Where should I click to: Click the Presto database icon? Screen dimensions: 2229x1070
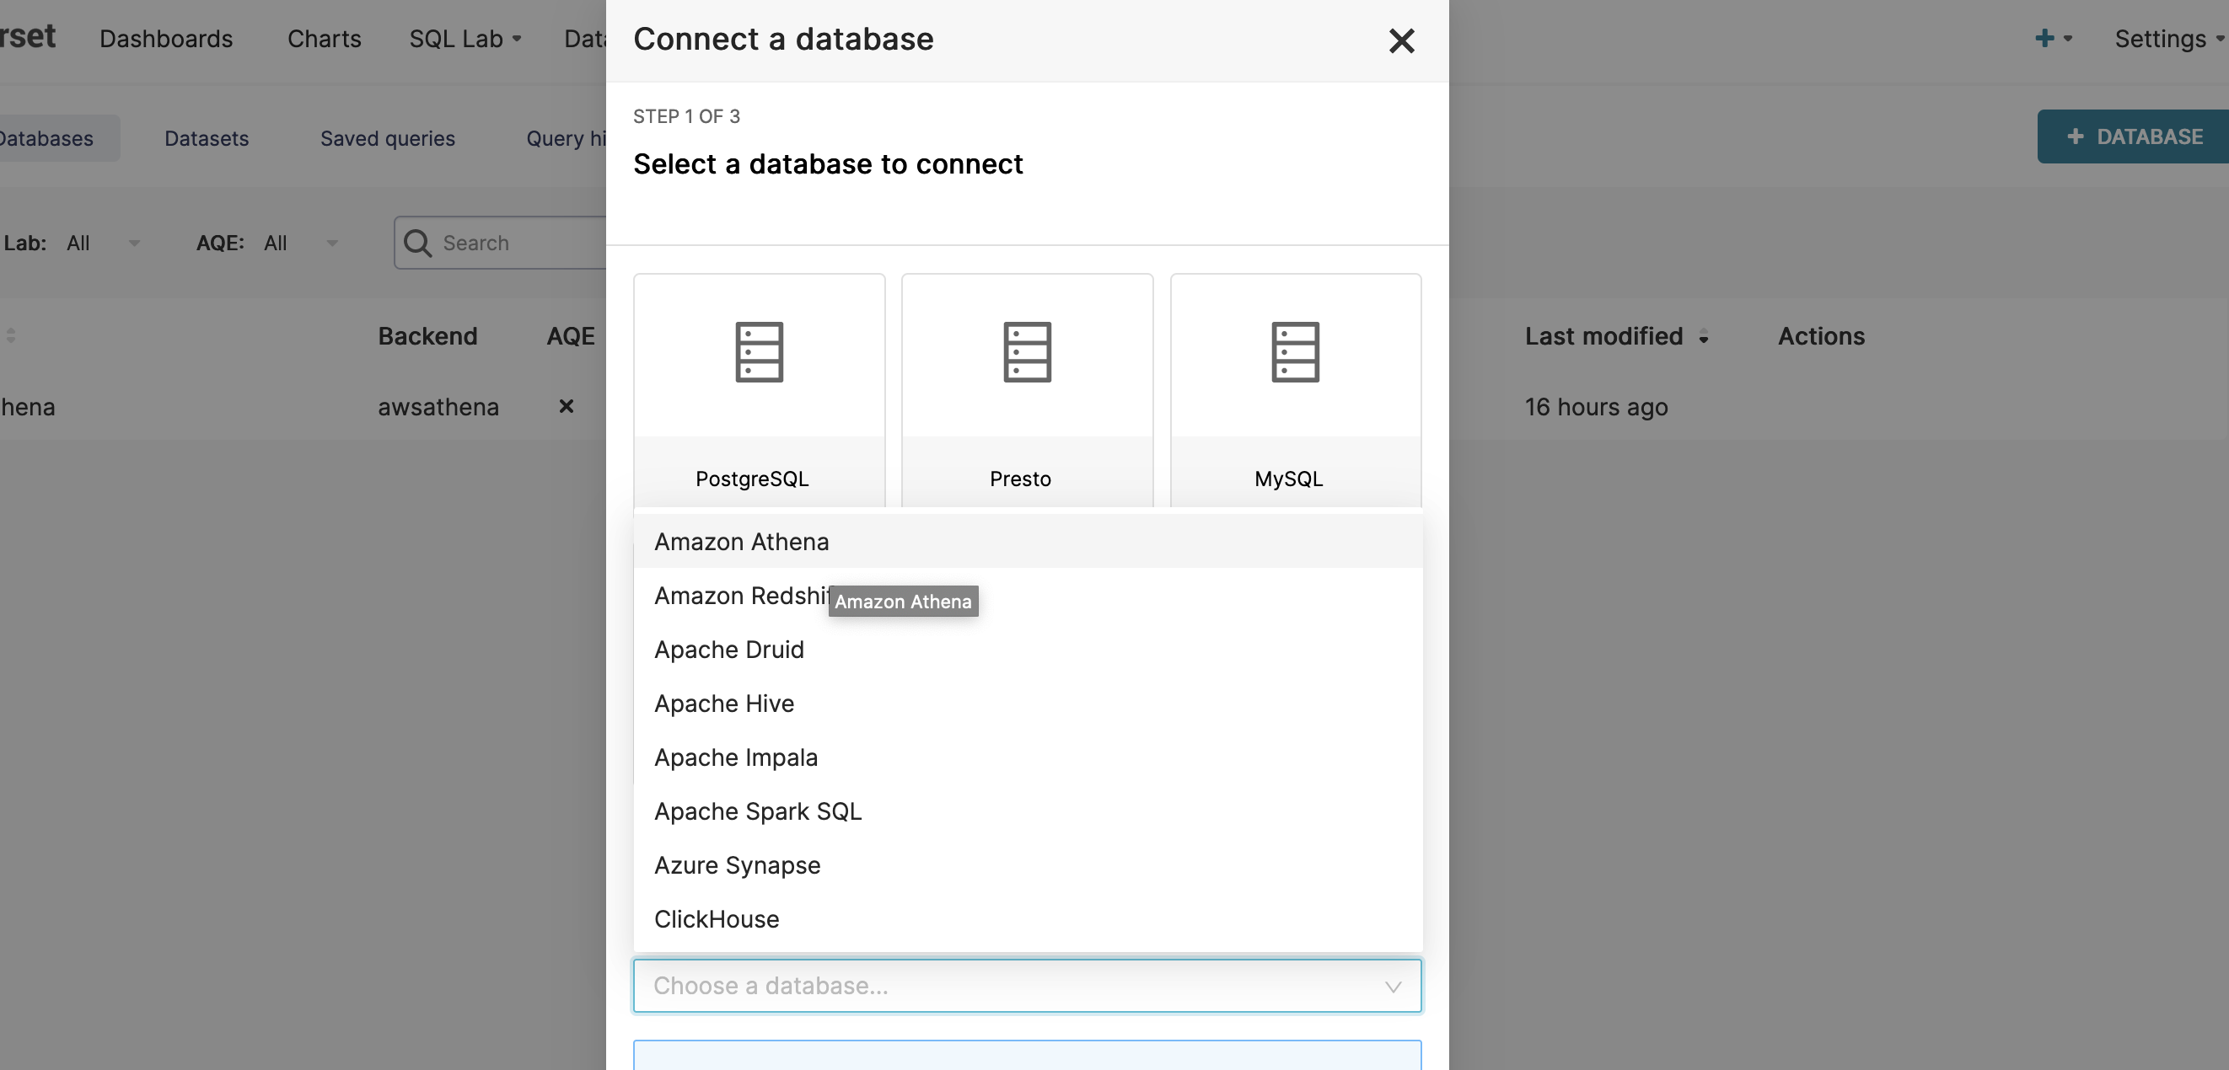(x=1027, y=352)
